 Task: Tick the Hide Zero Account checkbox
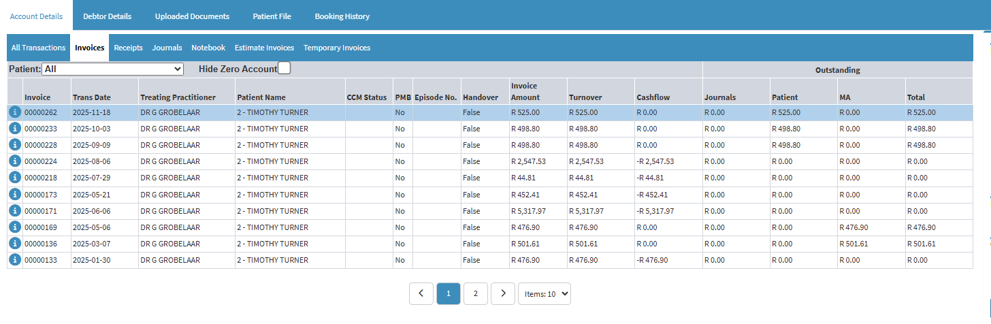tap(285, 68)
